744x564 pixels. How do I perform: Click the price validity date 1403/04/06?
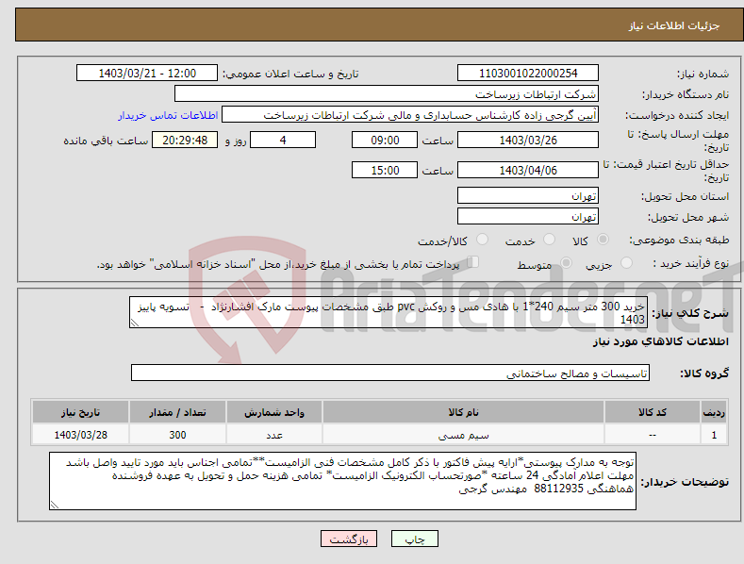tap(528, 170)
